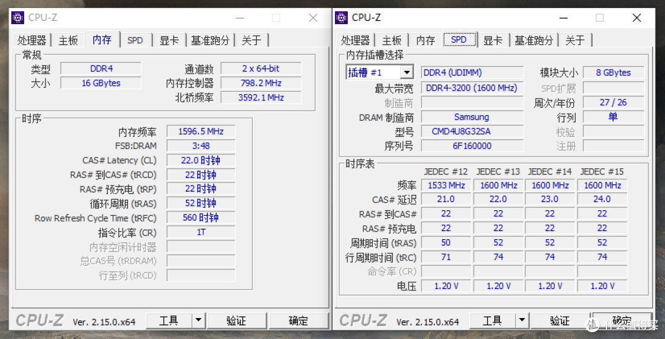Open 关于 tab in left CPU-Z window

click(251, 40)
